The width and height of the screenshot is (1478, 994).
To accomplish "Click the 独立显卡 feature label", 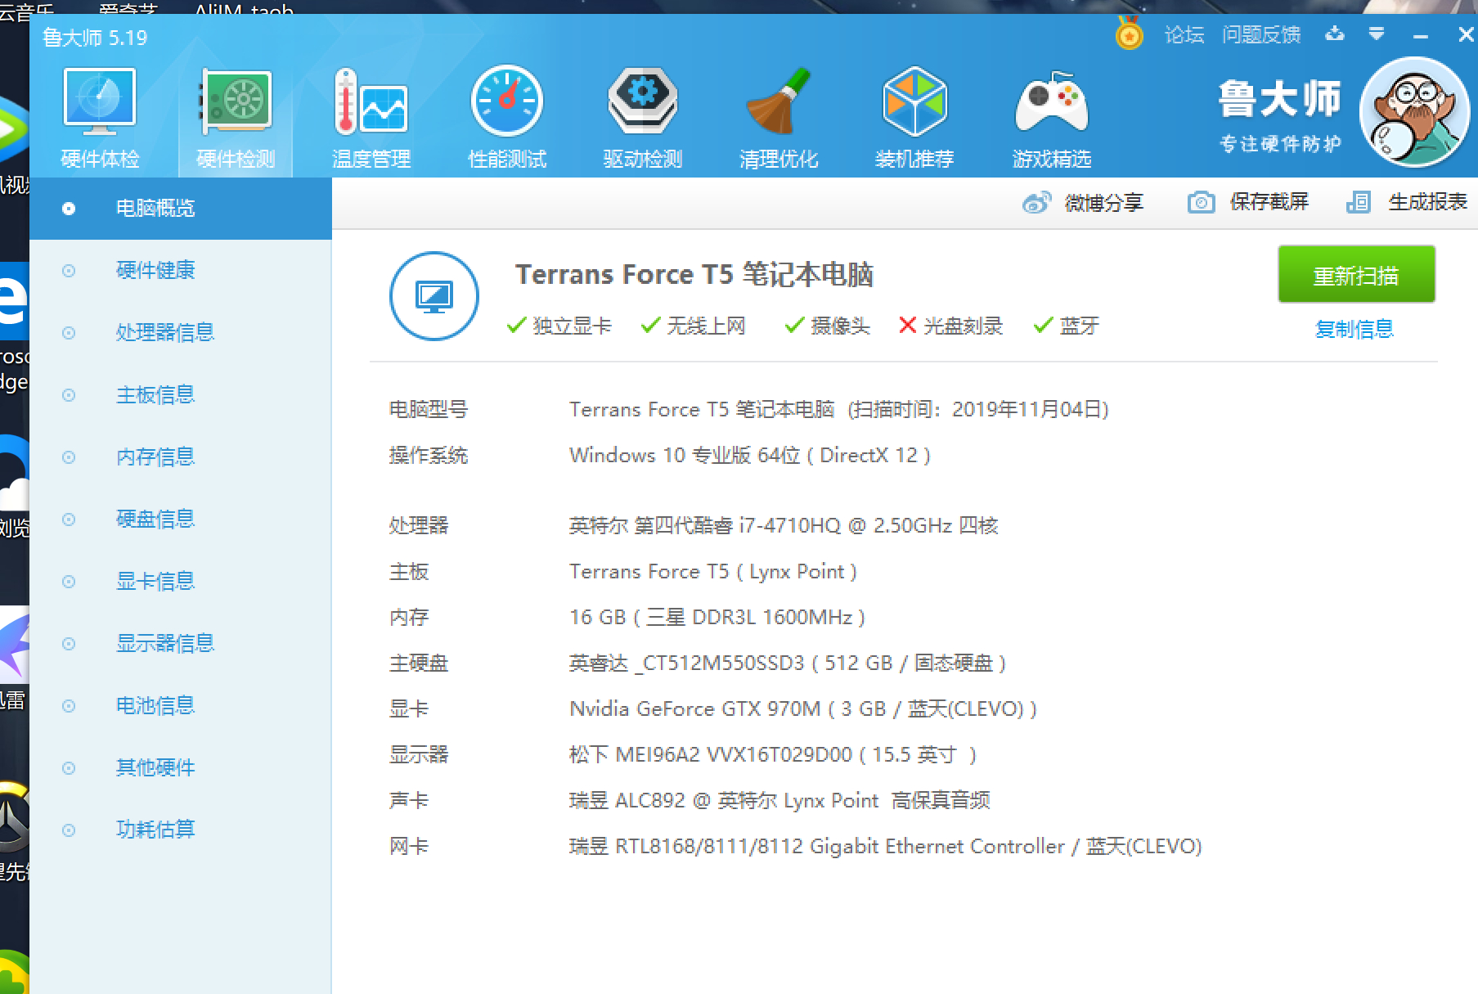I will click(573, 326).
